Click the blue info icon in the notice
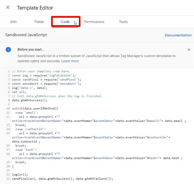This screenshot has width=194, height=184. 8,50
